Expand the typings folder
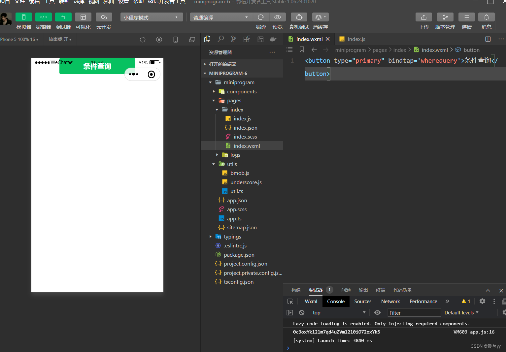 [242, 237]
